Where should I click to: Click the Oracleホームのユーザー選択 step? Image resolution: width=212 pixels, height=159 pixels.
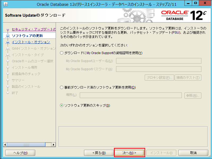point(32,61)
